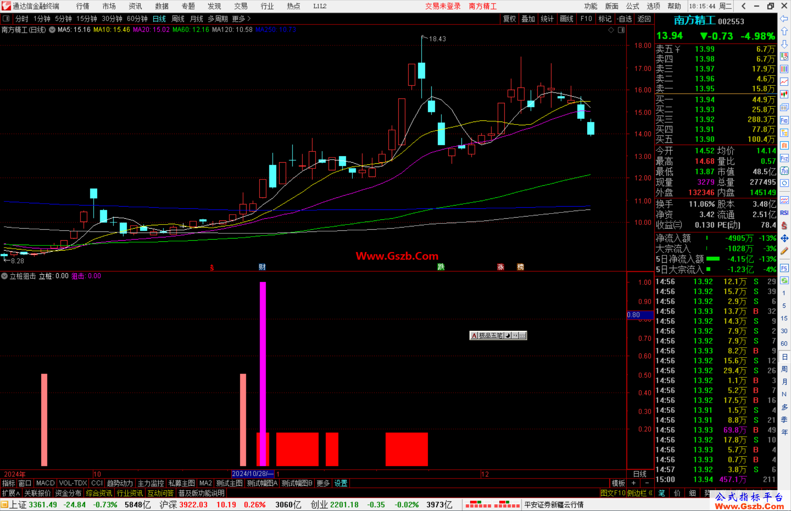Click the wavy multi-line indicator icon
Viewport: 791px width, 511px height.
[x=784, y=200]
